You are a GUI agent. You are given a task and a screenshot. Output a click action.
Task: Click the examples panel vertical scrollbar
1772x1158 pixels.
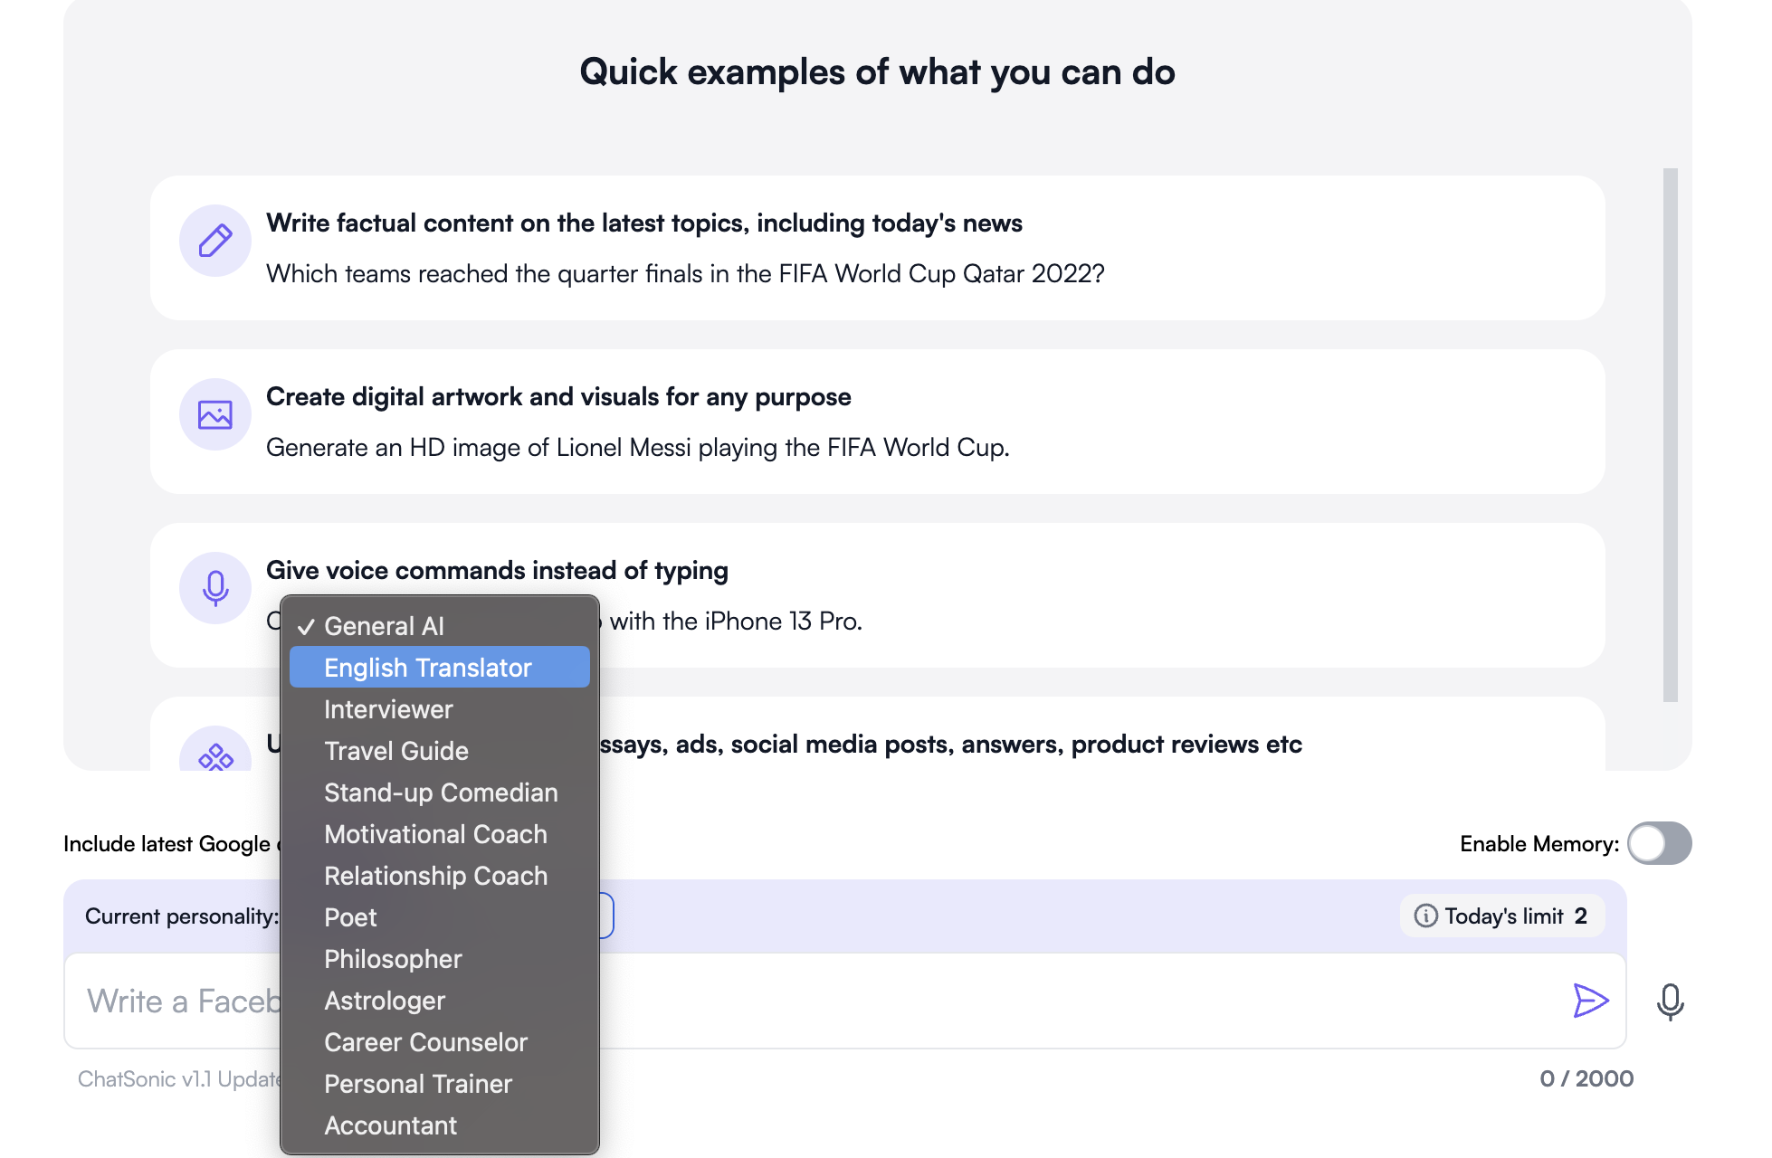(x=1670, y=434)
